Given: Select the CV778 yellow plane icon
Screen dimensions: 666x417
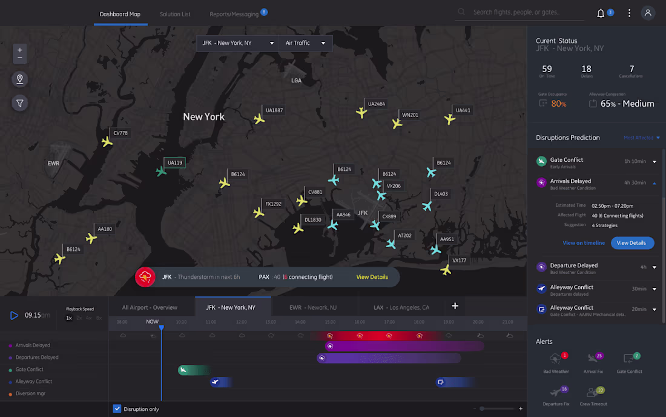Looking at the screenshot, I should click(107, 142).
